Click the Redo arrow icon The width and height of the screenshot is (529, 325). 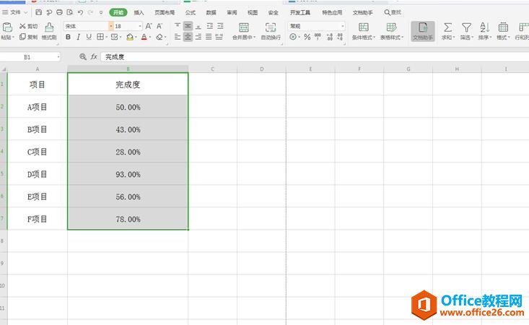coord(90,12)
